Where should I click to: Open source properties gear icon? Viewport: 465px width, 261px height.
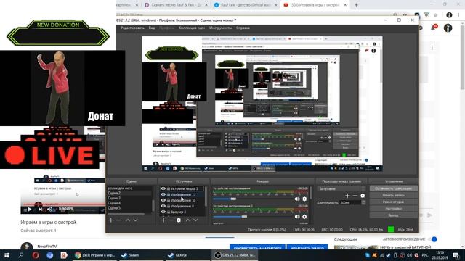[179, 220]
